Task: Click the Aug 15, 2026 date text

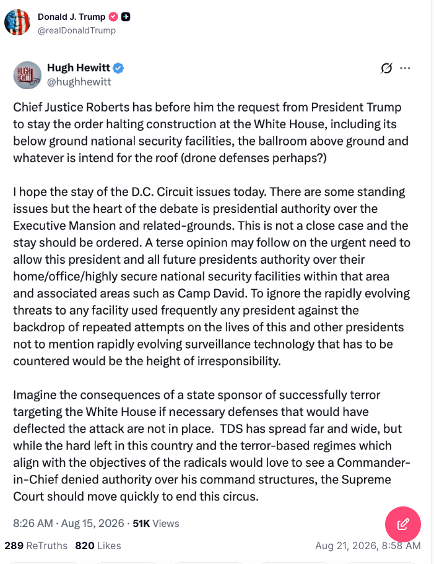Action: [92, 523]
